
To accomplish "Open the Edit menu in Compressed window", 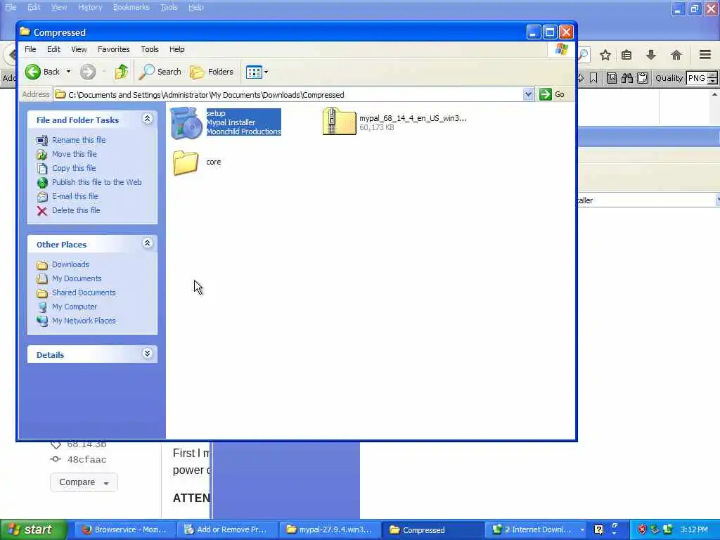I will [53, 49].
